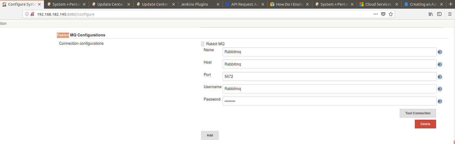The width and height of the screenshot is (455, 144).
Task: Click help icon next to Name field
Action: (440, 52)
